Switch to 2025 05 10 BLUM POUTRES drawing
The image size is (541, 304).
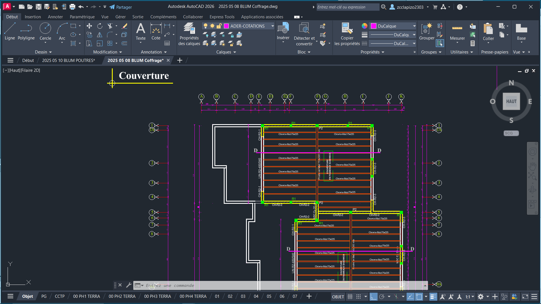(x=68, y=60)
